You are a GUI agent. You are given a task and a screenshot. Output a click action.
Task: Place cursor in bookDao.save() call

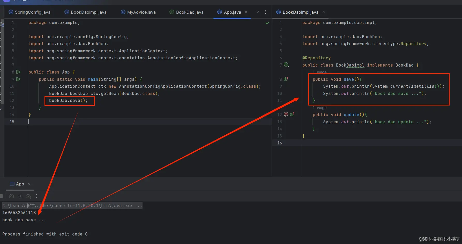click(x=69, y=101)
